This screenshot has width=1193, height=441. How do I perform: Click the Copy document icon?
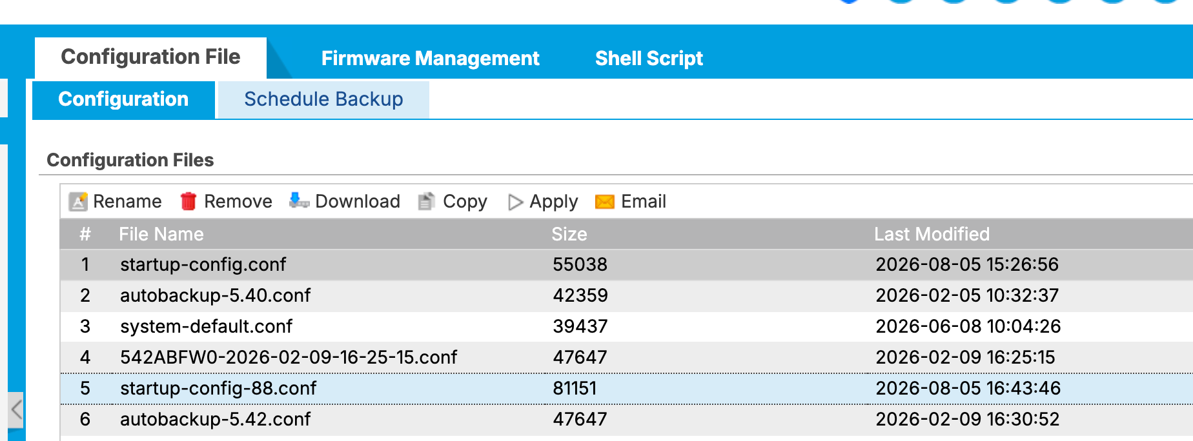pyautogui.click(x=426, y=202)
